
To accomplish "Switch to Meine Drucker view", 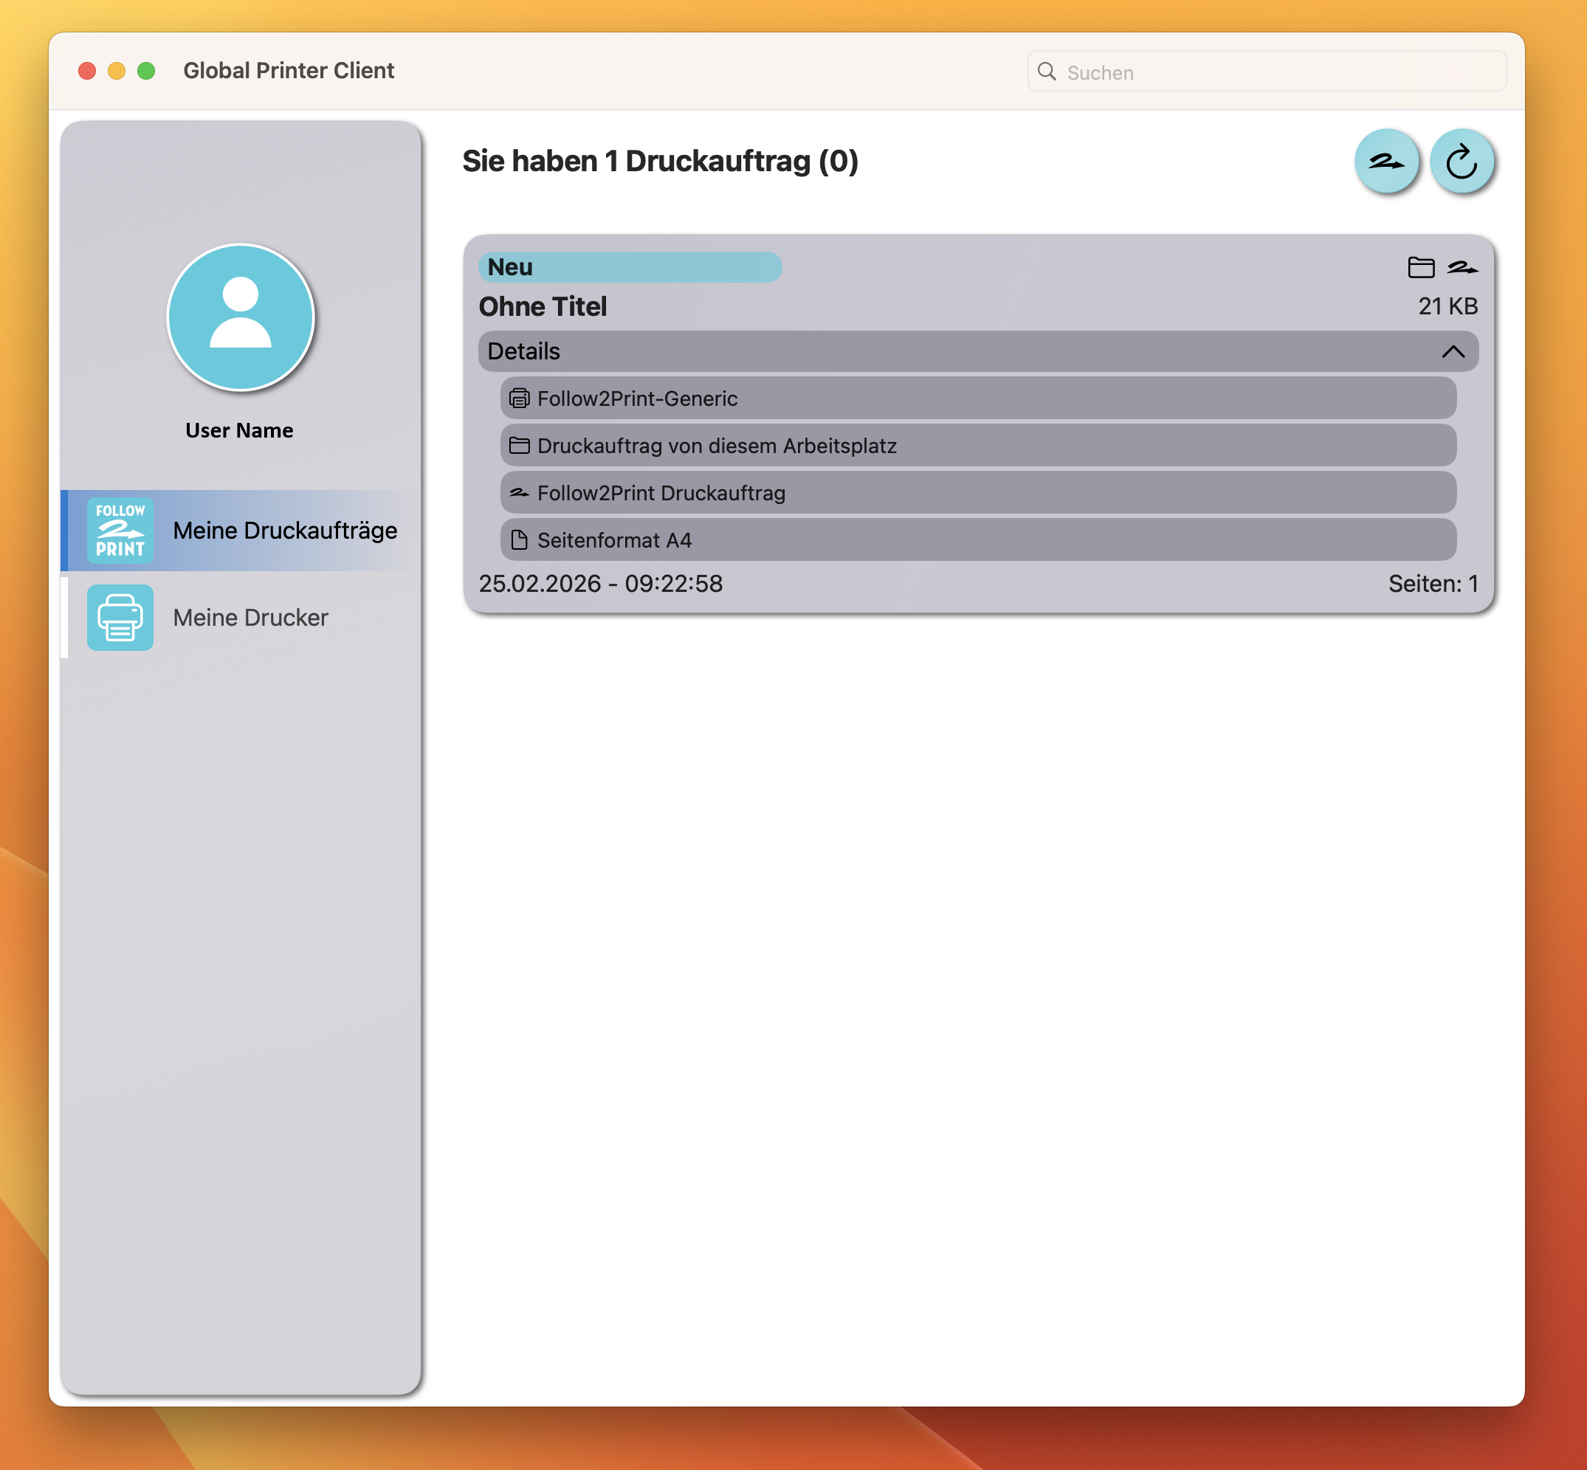I will pyautogui.click(x=250, y=618).
